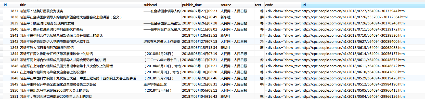Image resolution: width=425 pixels, height=99 pixels.
Task: Select the id column header
Action: 11,5
